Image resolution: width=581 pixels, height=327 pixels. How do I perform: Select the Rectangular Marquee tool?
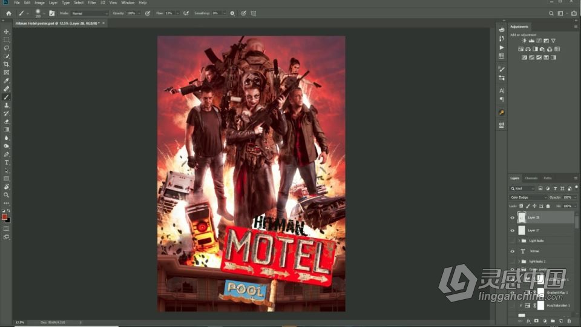coord(6,40)
